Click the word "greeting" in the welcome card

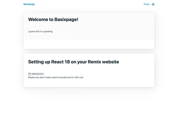coord(48,31)
